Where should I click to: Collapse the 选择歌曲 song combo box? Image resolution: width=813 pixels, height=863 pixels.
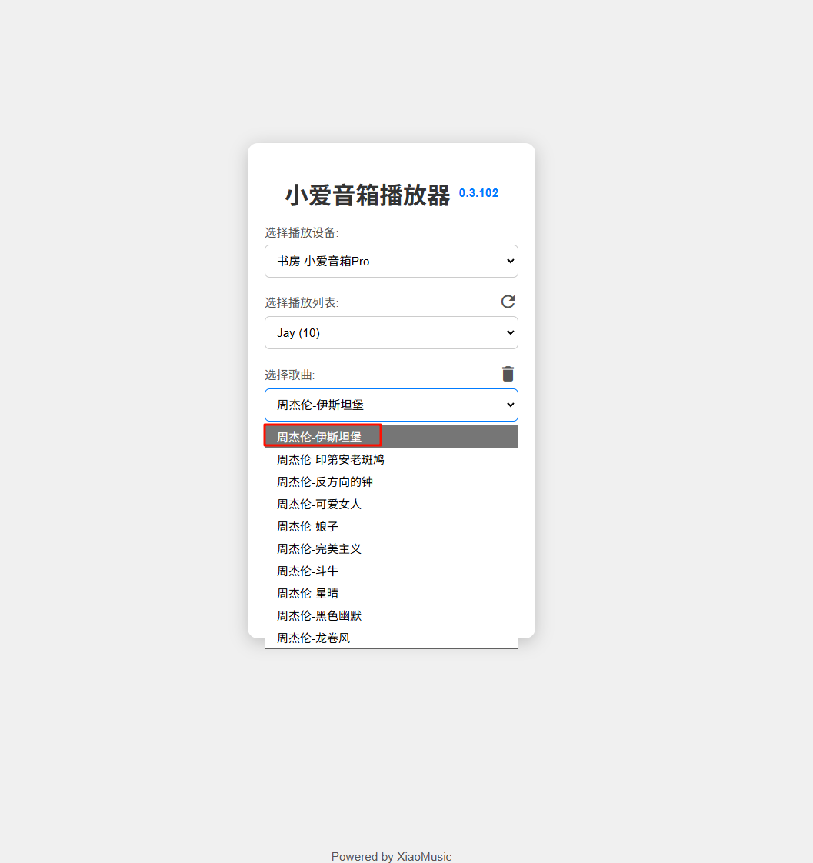tap(391, 405)
